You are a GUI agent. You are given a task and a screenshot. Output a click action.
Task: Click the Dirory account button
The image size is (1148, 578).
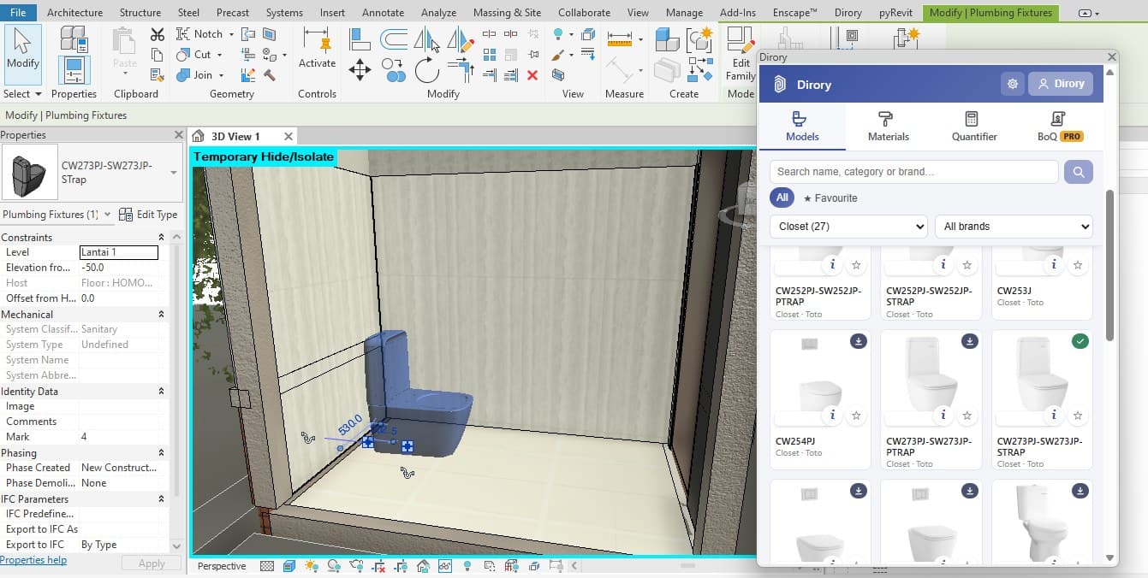coord(1060,84)
